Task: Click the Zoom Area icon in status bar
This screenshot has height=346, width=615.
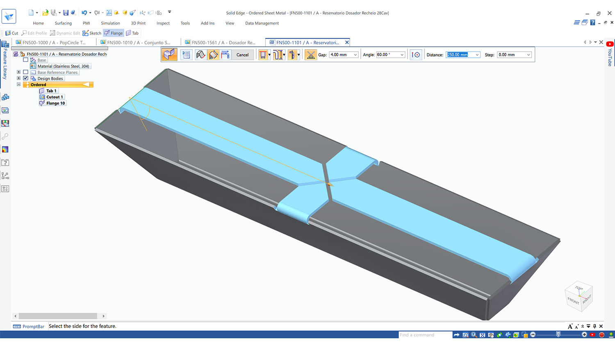Action: [465, 335]
